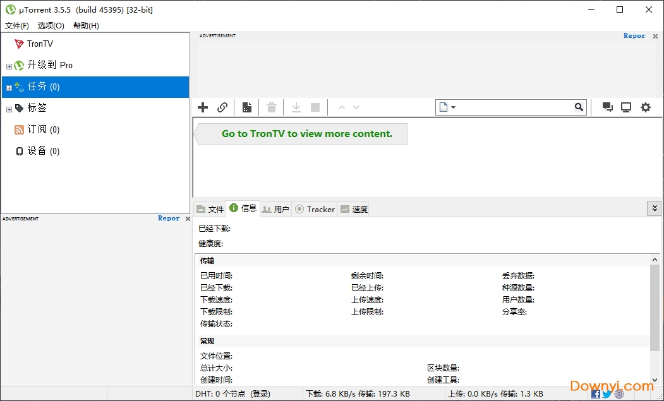Expand the 标签 tree node
This screenshot has width=664, height=401.
8,108
